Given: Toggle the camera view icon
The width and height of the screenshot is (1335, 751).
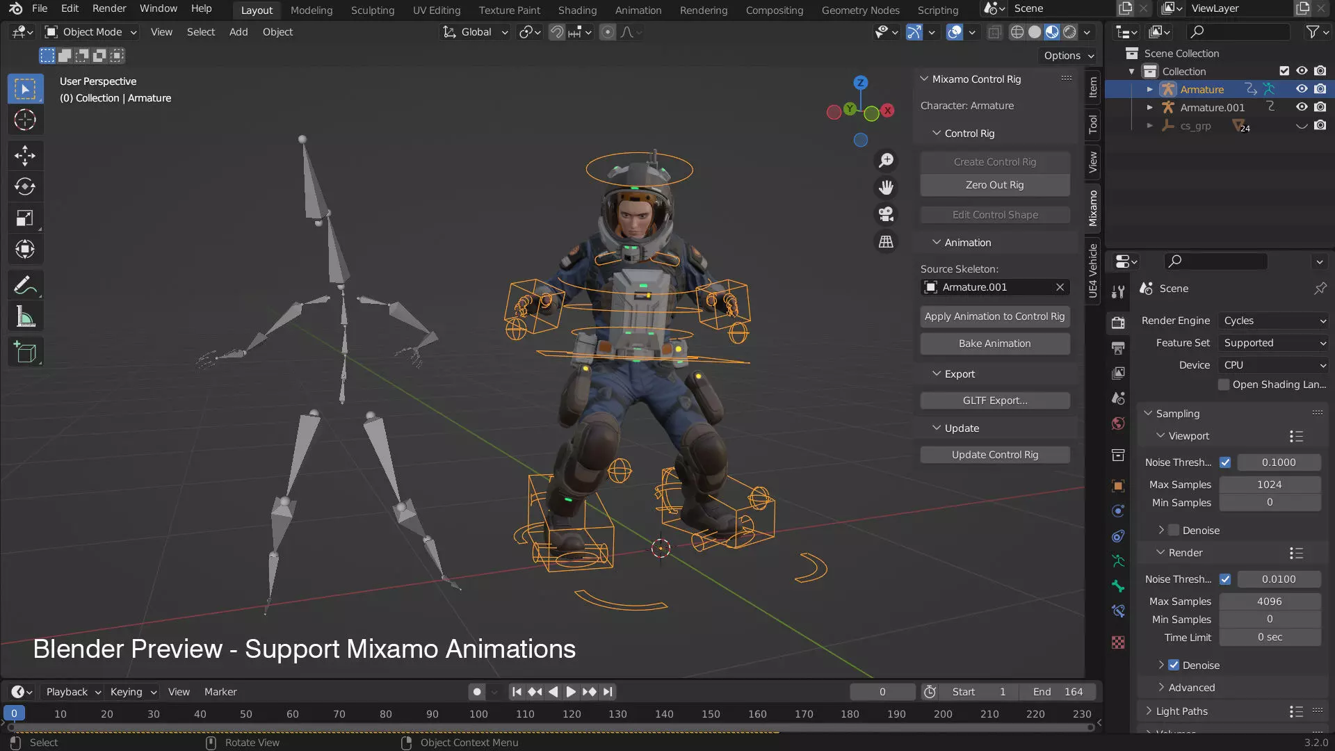Looking at the screenshot, I should pyautogui.click(x=886, y=214).
